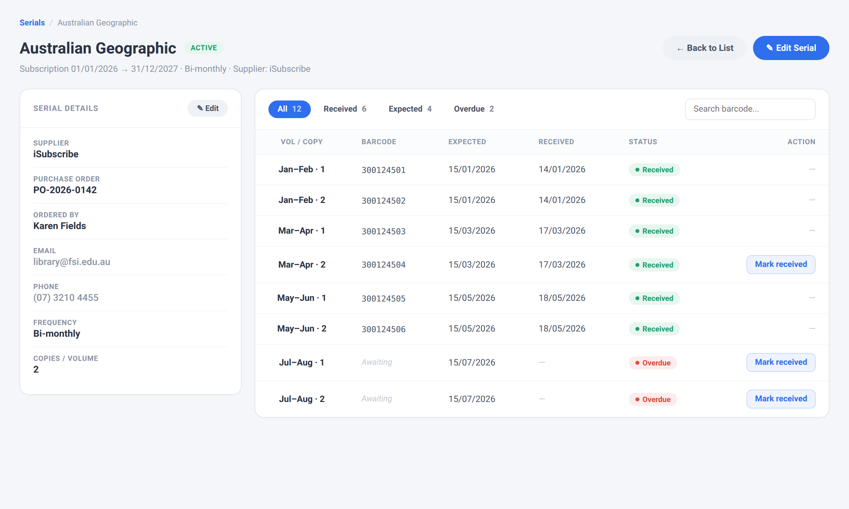Click the phone number (07) 3210 4455

[x=66, y=298]
